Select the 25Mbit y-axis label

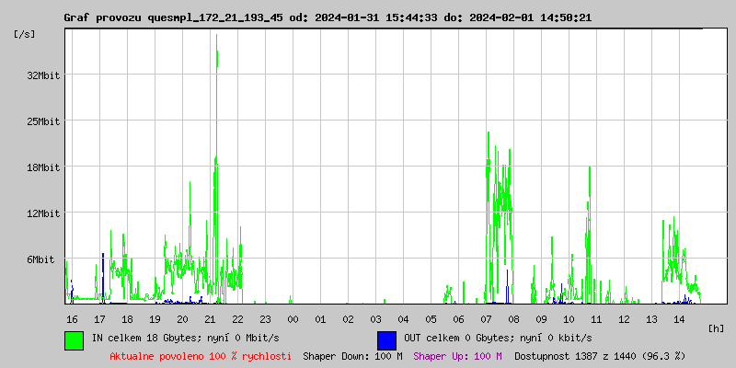point(43,121)
